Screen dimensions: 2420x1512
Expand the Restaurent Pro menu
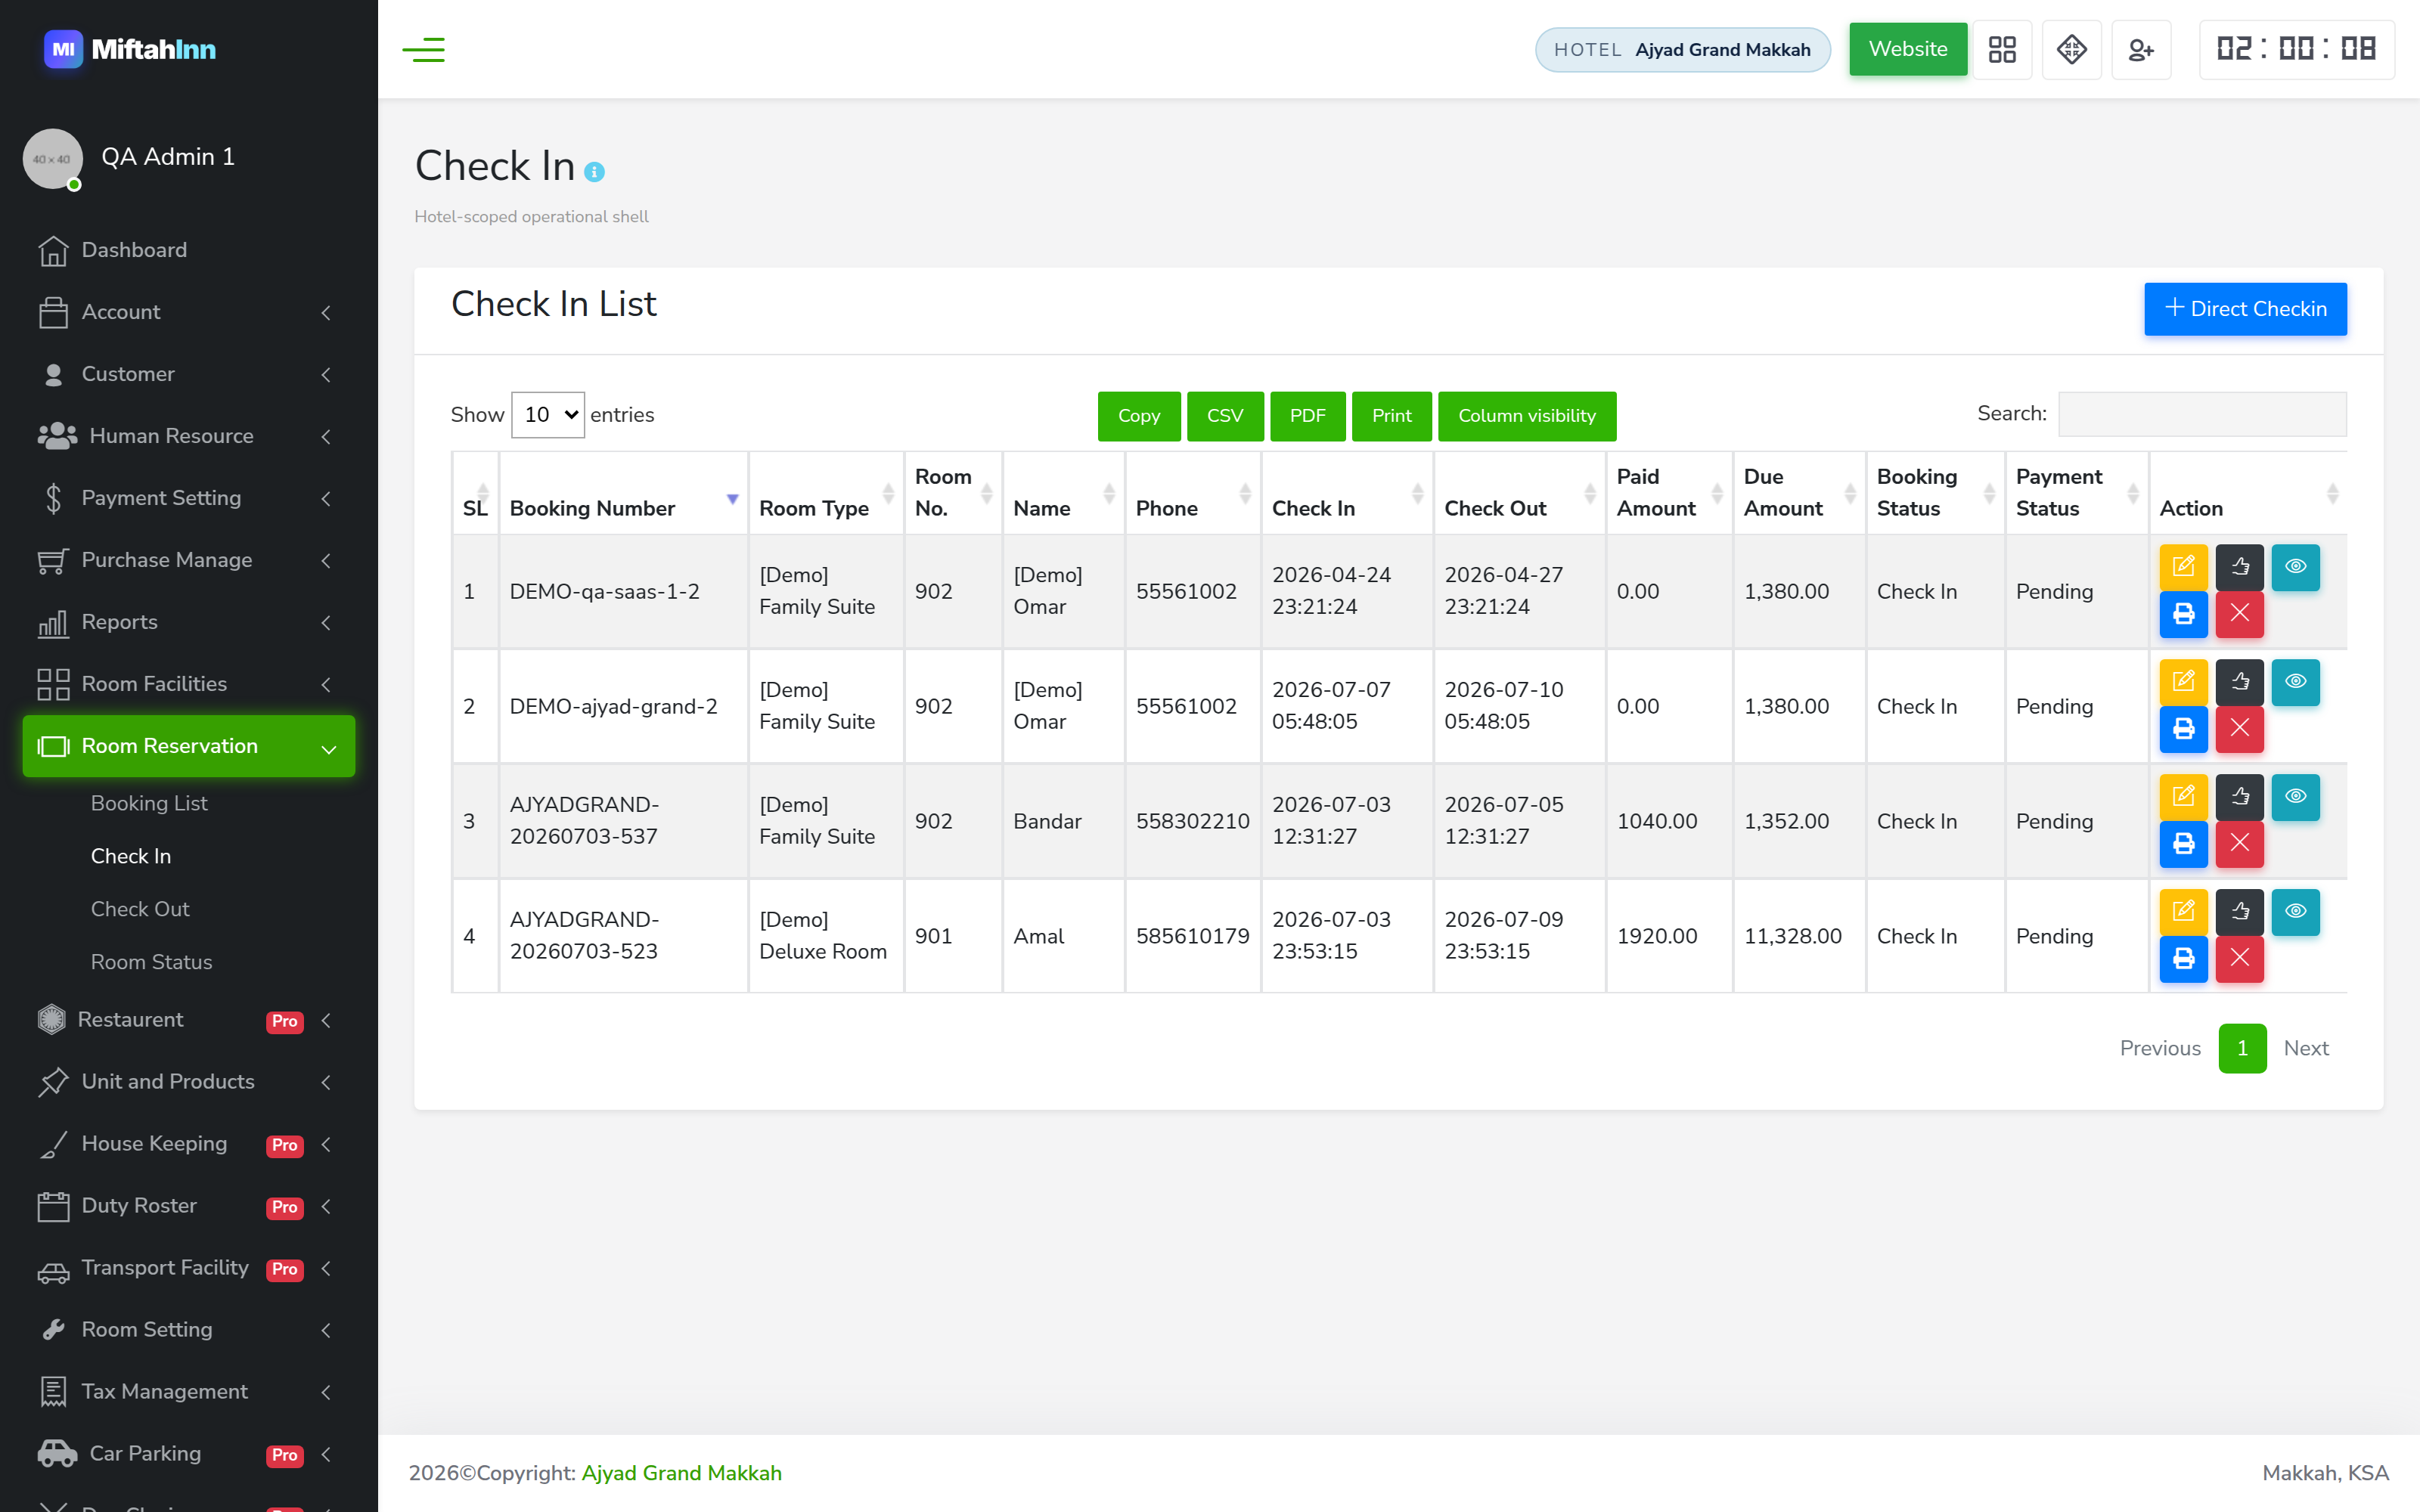click(x=189, y=1020)
